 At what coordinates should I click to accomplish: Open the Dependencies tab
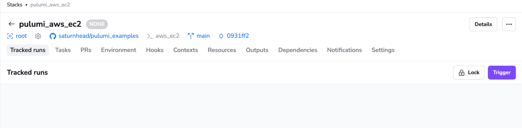(298, 50)
